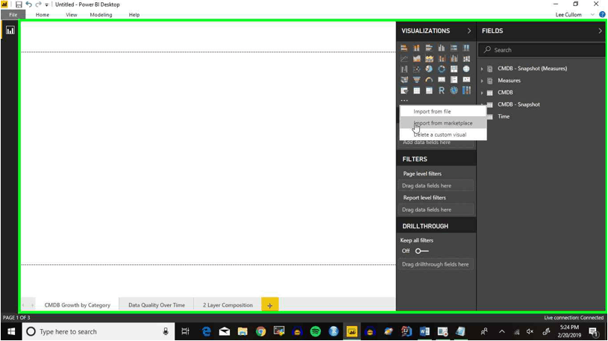Open the View ribbon tab

tap(72, 15)
